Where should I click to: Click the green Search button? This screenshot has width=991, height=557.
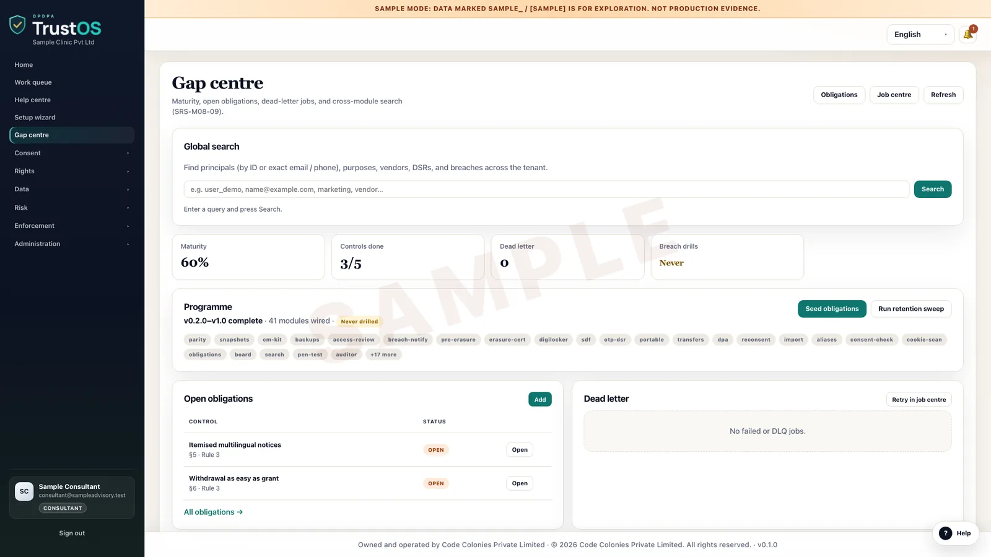(933, 189)
